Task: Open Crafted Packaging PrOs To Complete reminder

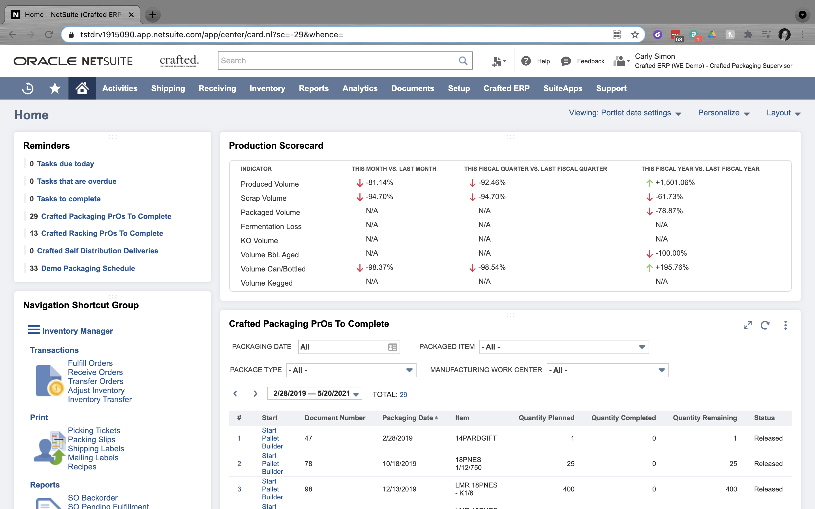Action: click(x=106, y=216)
